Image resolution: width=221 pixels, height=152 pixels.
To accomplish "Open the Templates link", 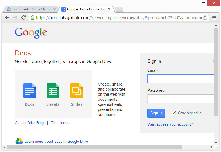I will tap(60, 123).
